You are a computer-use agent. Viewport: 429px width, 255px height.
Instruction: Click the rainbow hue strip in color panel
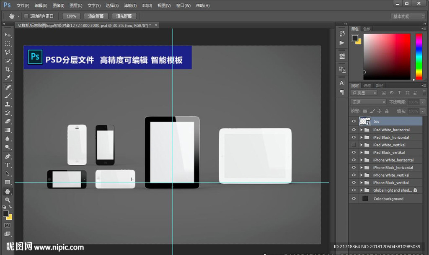point(419,57)
